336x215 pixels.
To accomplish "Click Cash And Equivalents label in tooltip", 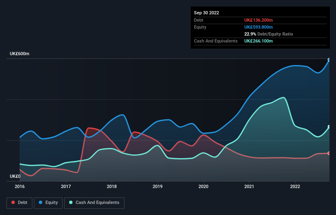I will tap(216, 41).
